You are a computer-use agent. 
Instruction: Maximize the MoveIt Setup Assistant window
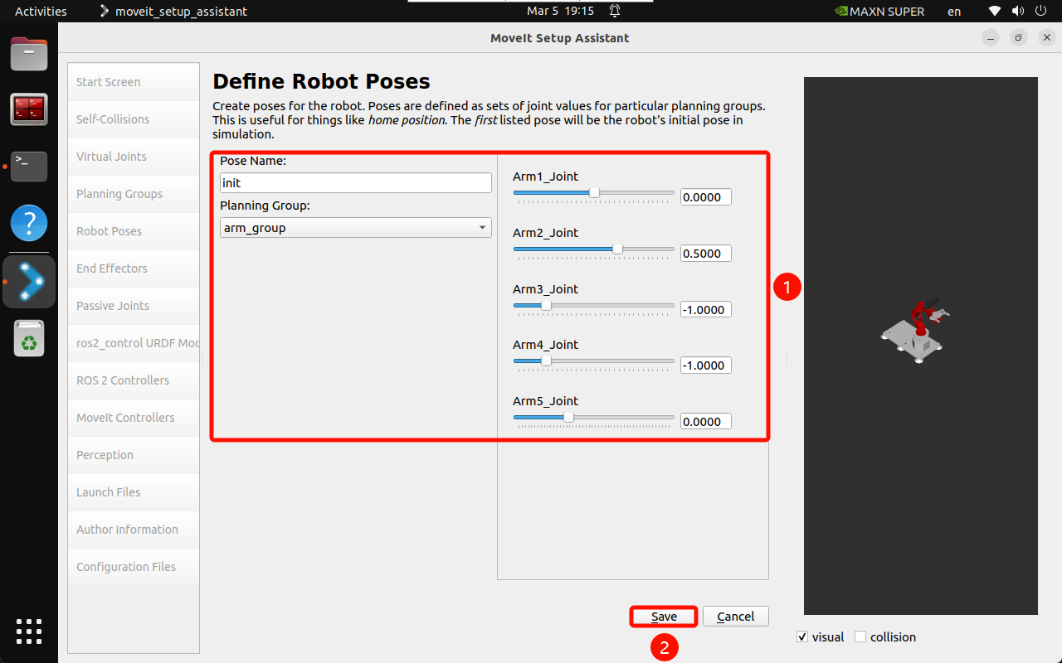point(1019,37)
